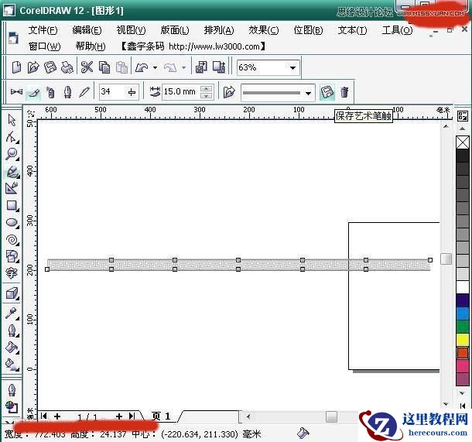
Task: Click the Import icon
Action: pos(201,67)
